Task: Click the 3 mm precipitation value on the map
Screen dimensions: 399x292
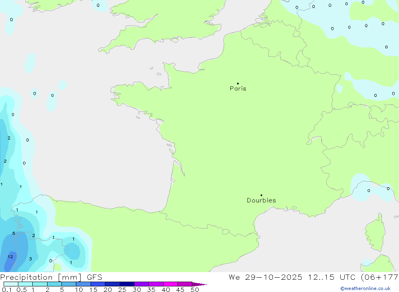Action: tap(30, 259)
